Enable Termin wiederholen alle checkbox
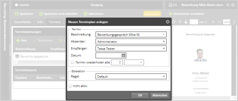238x101 pixels. [73, 62]
